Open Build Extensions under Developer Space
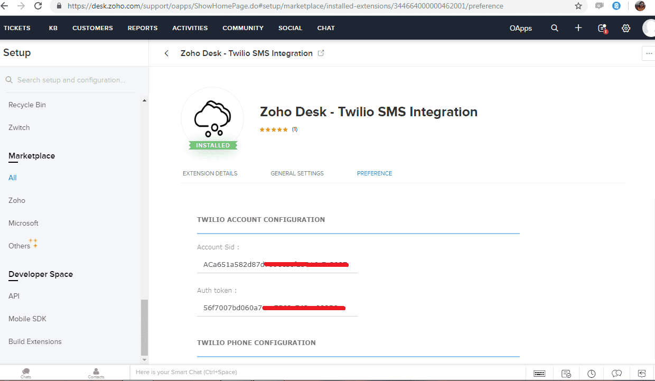The height and width of the screenshot is (381, 655). (35, 341)
